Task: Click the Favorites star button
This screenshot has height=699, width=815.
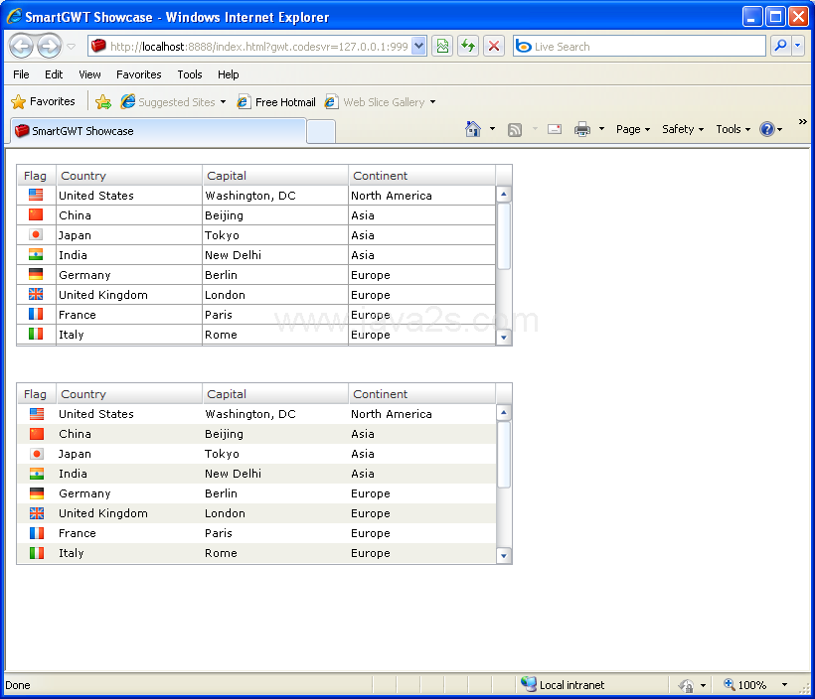Action: click(43, 101)
